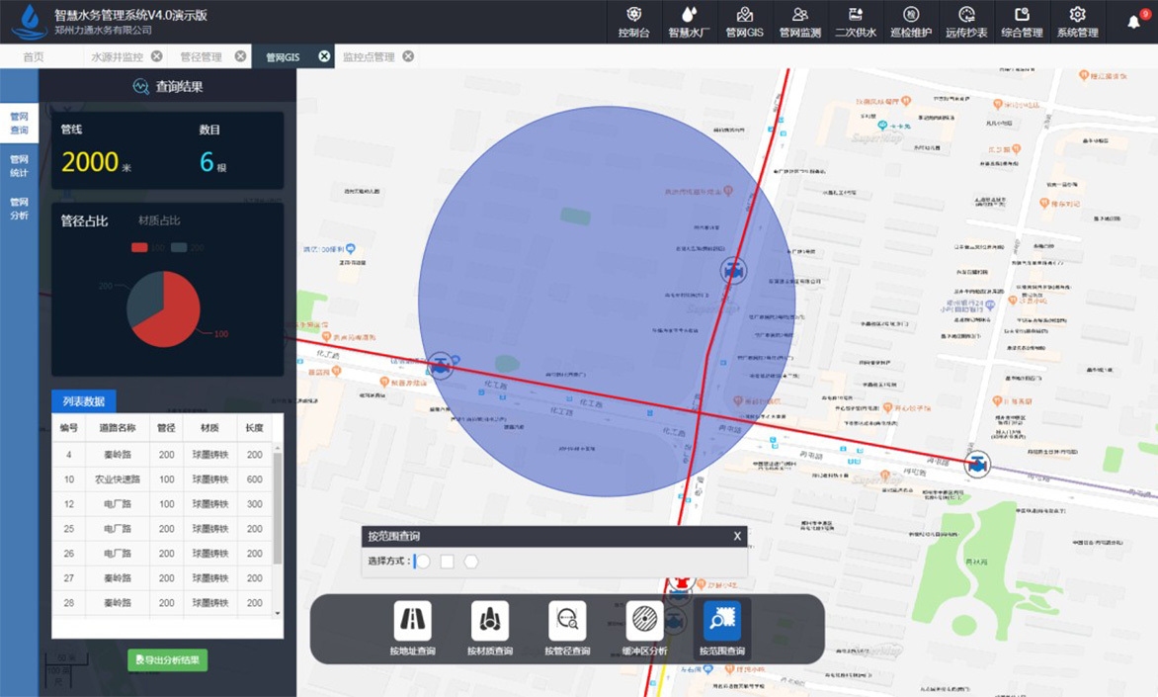Toggle grey 200 legend item
The height and width of the screenshot is (697, 1158).
tap(188, 247)
